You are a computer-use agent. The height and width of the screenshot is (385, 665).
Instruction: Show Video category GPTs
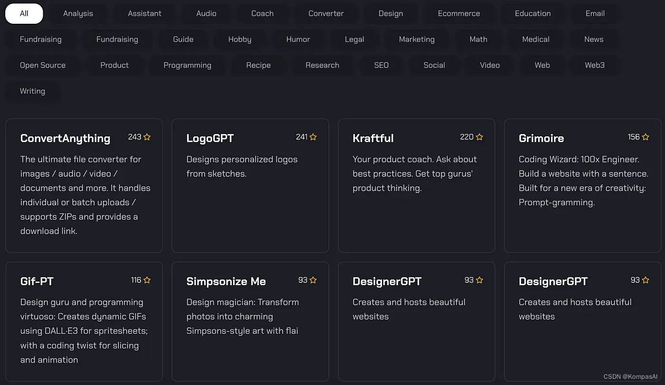click(490, 65)
